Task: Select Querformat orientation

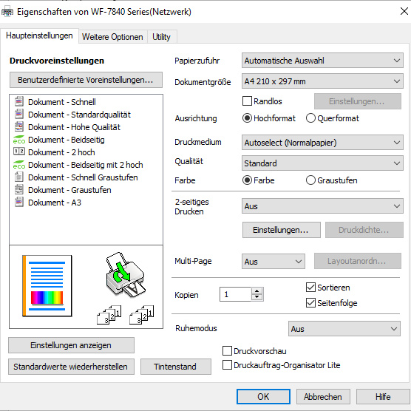Action: (x=310, y=118)
